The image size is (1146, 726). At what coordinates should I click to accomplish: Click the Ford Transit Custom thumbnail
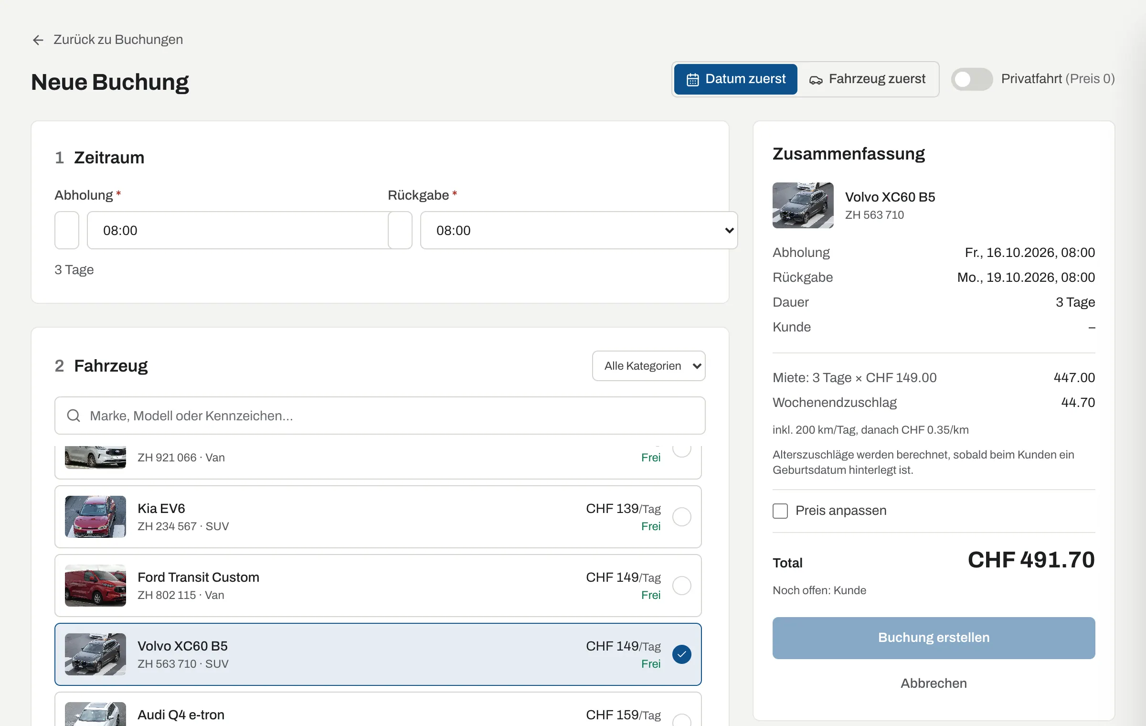pos(95,586)
